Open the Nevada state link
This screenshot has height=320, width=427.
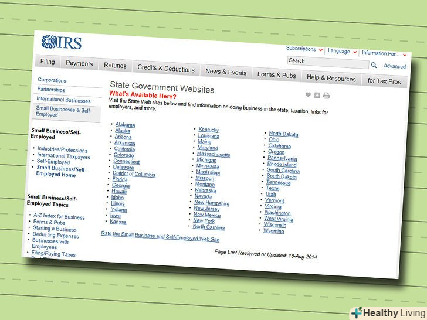tap(203, 196)
